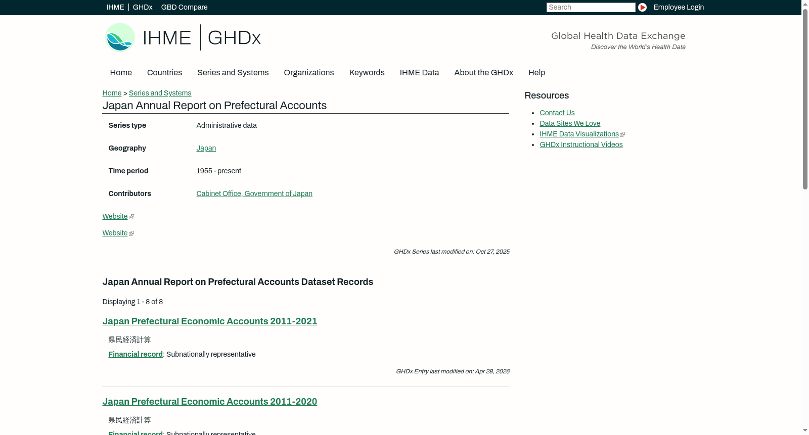This screenshot has height=435, width=809.
Task: Go to Home in the main menu
Action: (121, 73)
